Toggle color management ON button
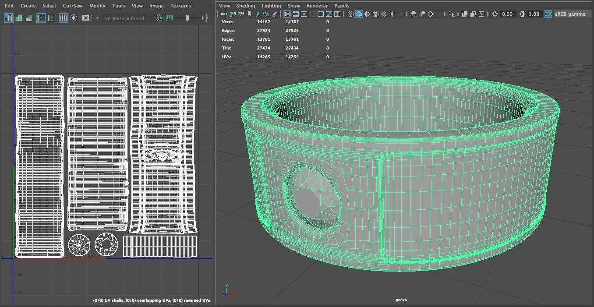594x307 pixels. tap(548, 14)
